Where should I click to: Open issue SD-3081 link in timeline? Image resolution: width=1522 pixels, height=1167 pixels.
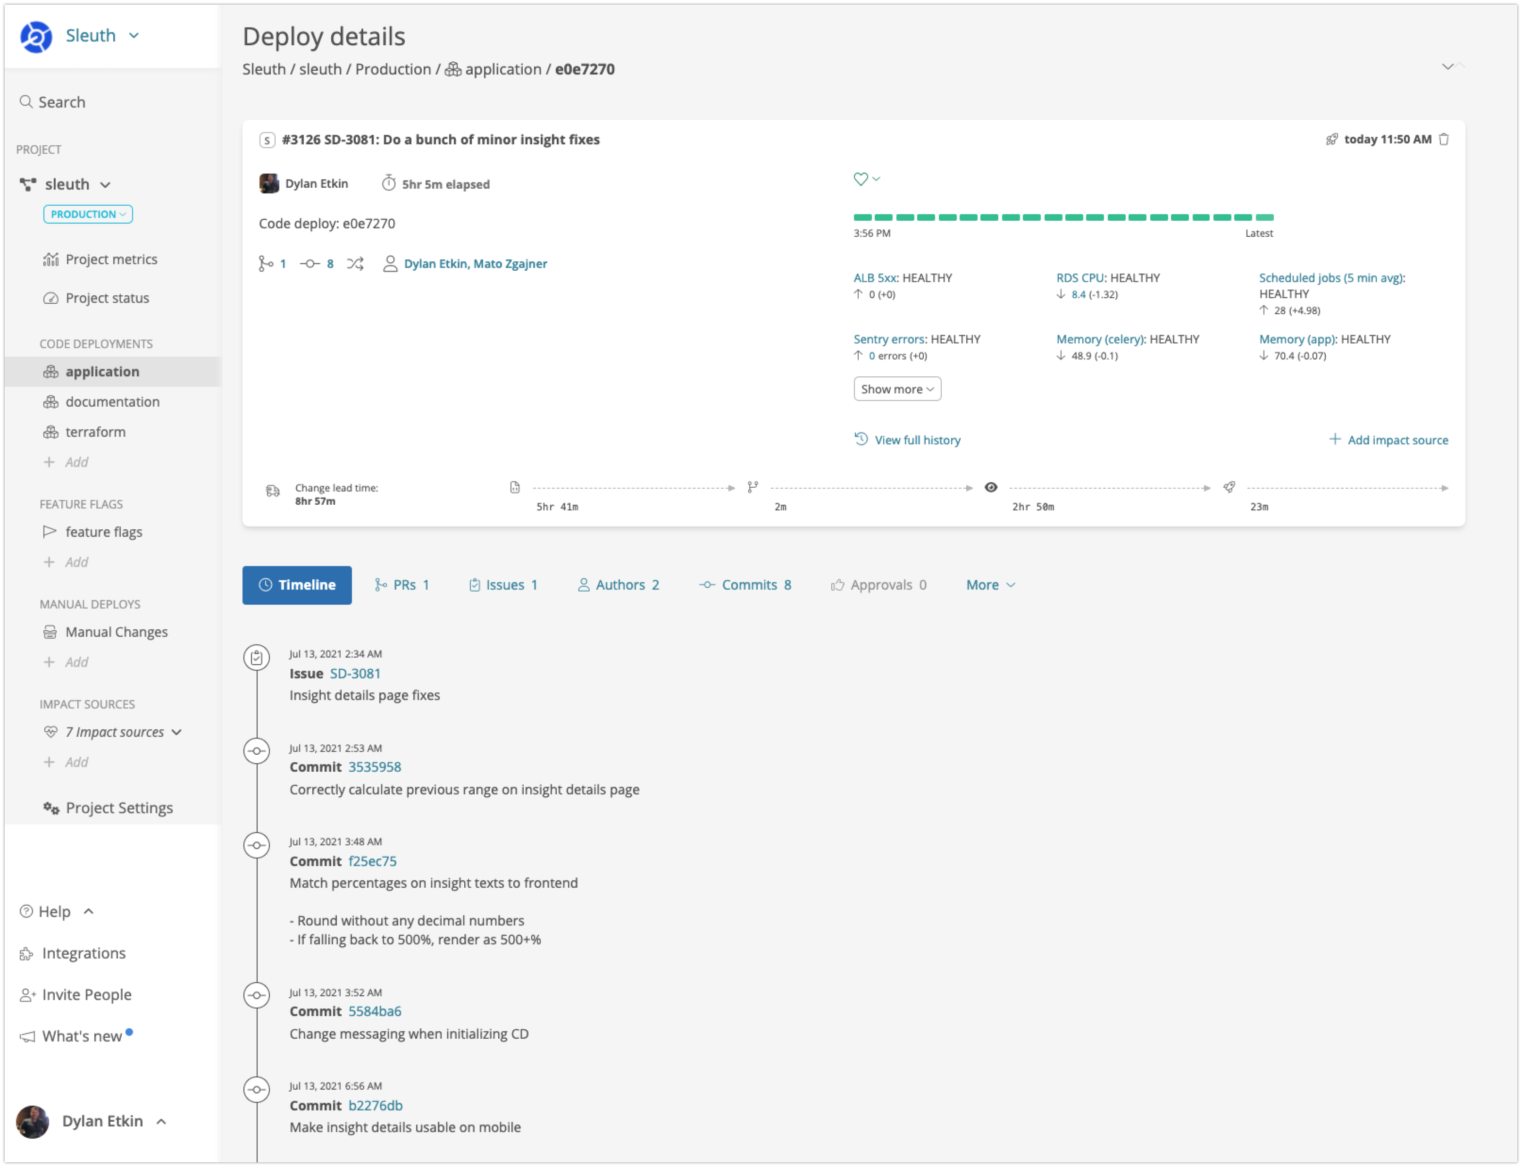pyautogui.click(x=355, y=673)
